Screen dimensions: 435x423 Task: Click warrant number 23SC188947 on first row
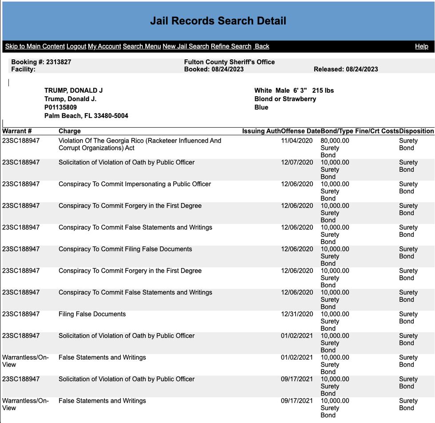20,140
